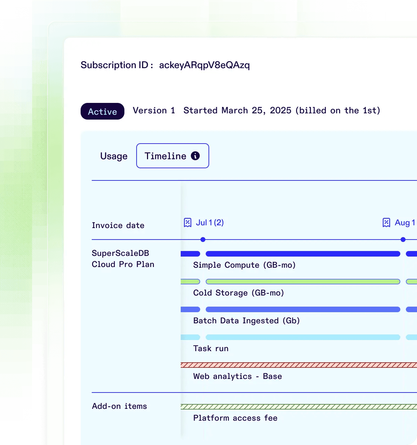The image size is (417, 445).
Task: Click the Aug 1 invoice receipt icon
Action: coord(386,222)
